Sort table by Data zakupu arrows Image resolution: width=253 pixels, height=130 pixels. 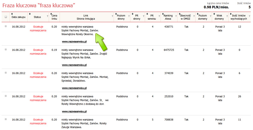tap(12, 15)
